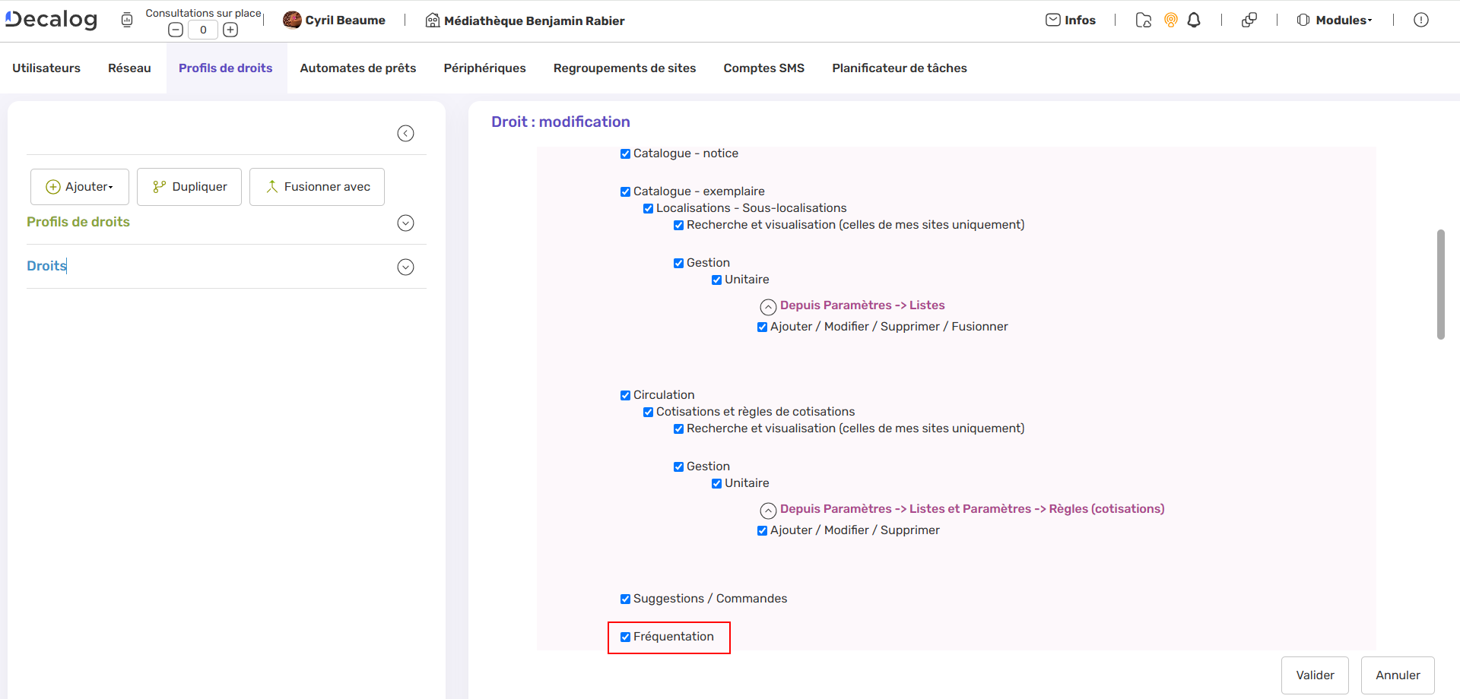Increase the Consultations sur place counter
Image resolution: width=1460 pixels, height=699 pixels.
230,30
